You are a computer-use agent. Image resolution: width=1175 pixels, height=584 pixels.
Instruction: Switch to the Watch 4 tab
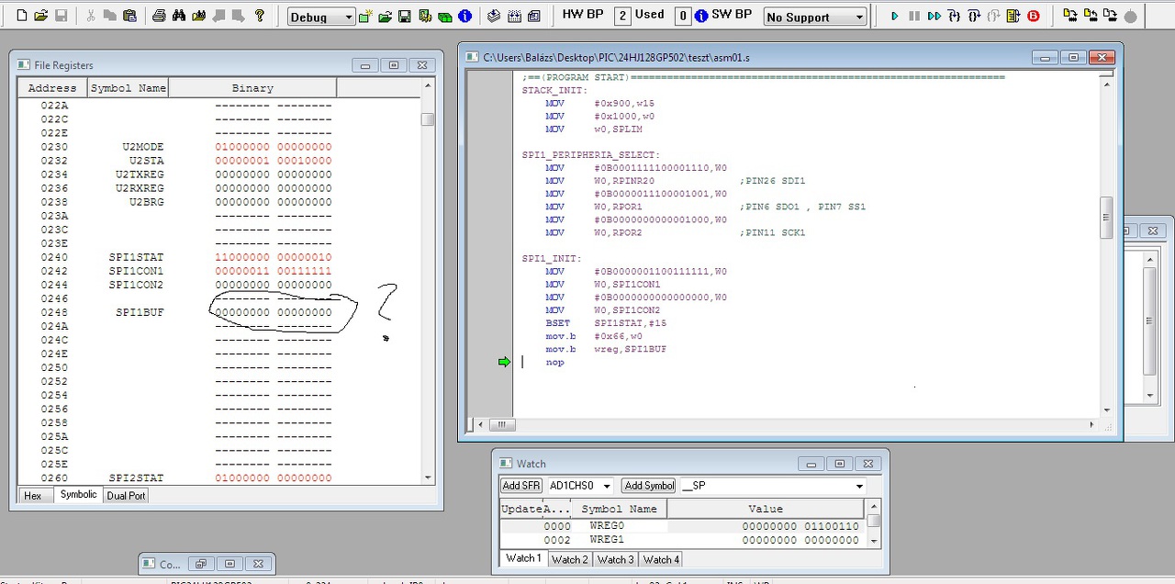[x=661, y=559]
